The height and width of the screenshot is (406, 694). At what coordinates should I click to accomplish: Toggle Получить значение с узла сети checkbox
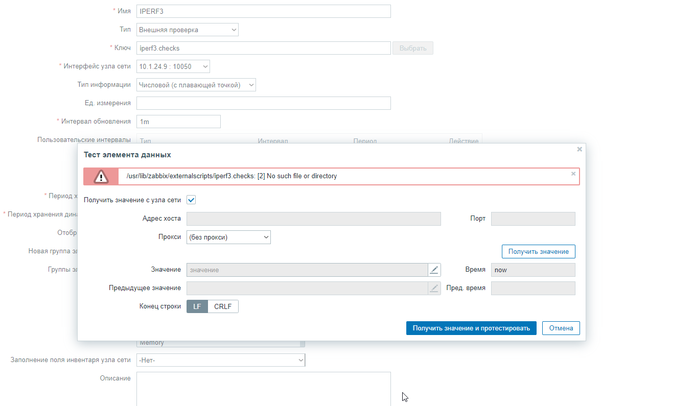[x=191, y=200]
